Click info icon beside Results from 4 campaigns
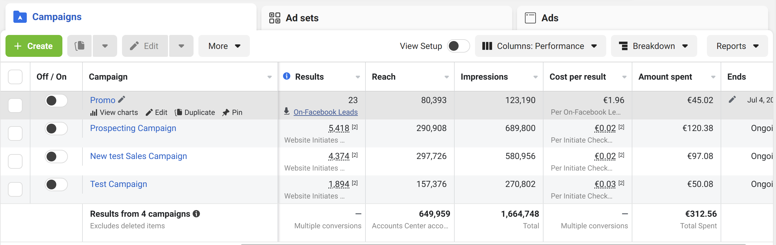This screenshot has width=776, height=245. [x=197, y=214]
